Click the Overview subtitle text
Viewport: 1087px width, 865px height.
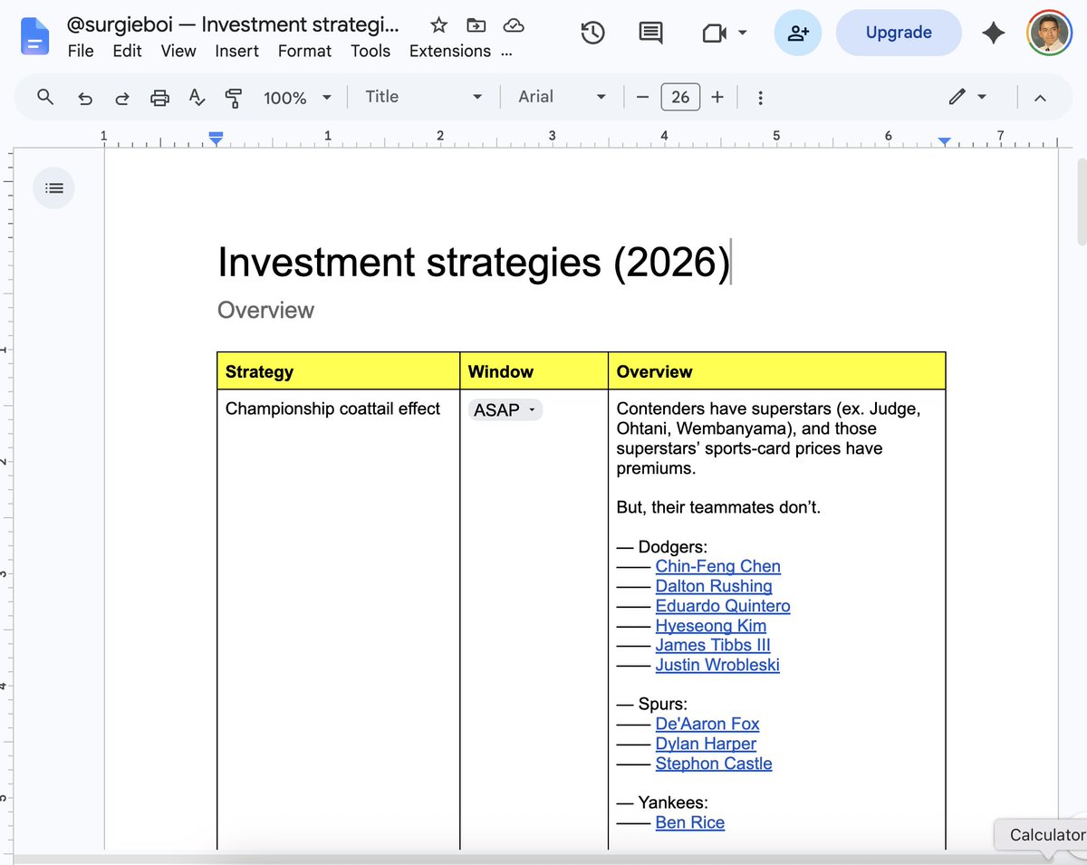pos(265,310)
